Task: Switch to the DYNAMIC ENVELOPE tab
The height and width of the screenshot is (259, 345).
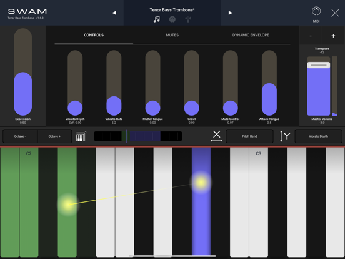Action: tap(251, 35)
